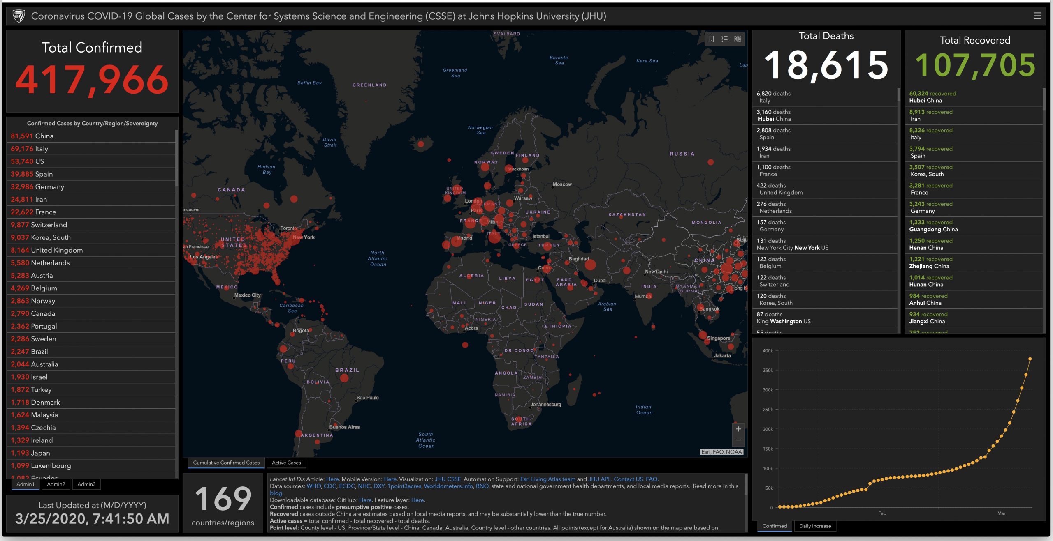
Task: Select Luxembourg in the confirmed list
Action: [91, 466]
